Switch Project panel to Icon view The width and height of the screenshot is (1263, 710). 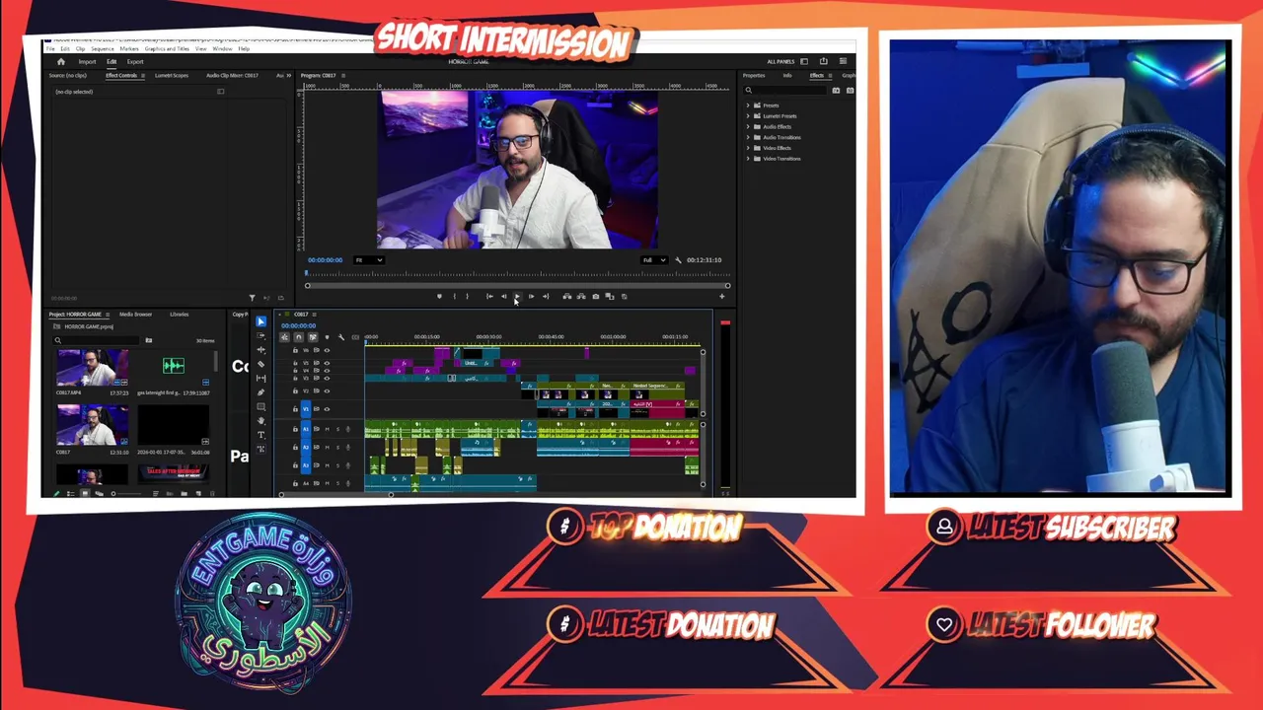(84, 493)
